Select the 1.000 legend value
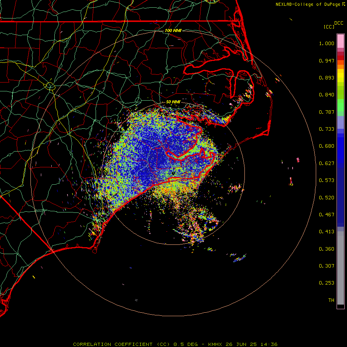347x347 pixels. coord(327,43)
